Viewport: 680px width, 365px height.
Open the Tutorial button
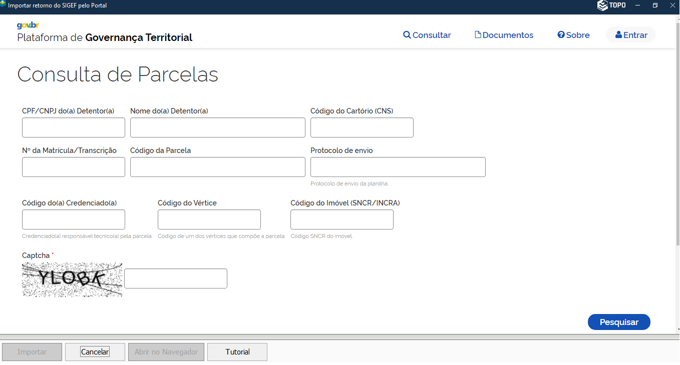pyautogui.click(x=237, y=352)
